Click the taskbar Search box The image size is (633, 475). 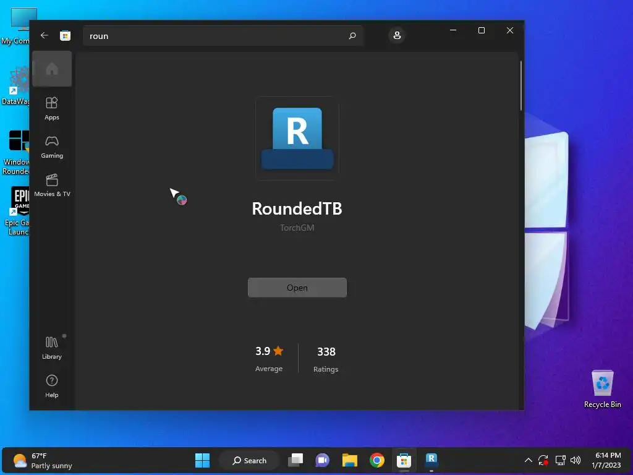249,460
